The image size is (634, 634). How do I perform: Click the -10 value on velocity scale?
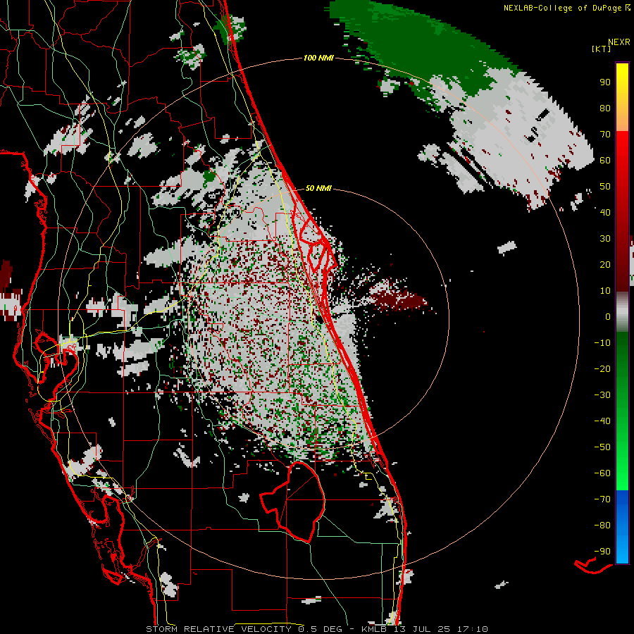point(602,343)
